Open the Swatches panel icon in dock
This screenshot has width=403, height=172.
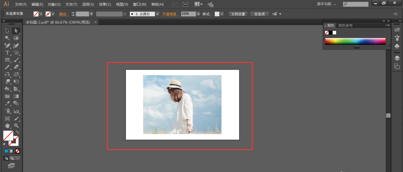(x=397, y=30)
